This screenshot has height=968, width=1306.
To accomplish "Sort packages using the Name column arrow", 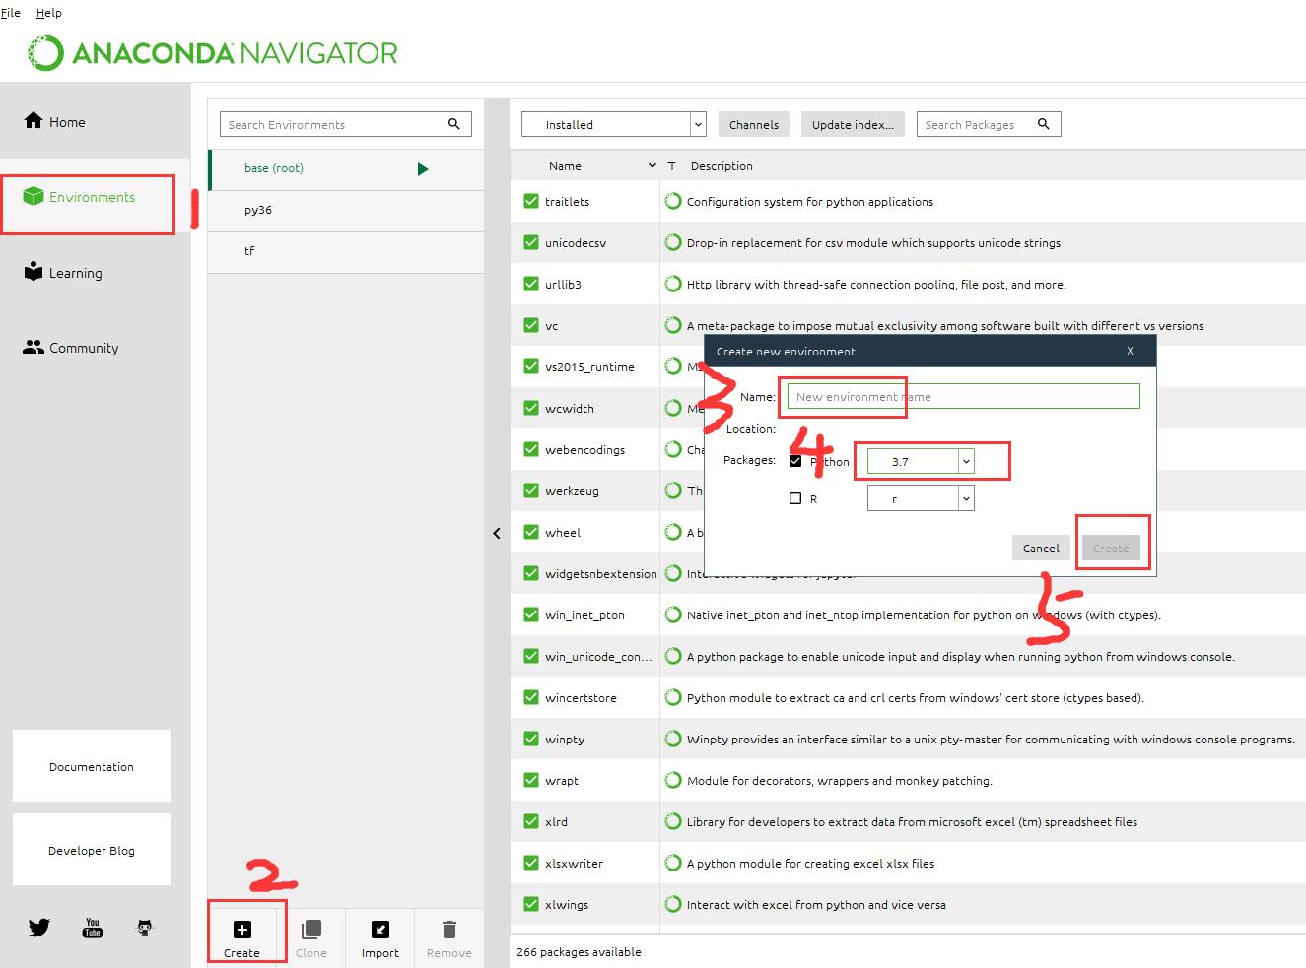I will (653, 165).
